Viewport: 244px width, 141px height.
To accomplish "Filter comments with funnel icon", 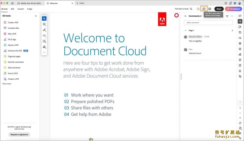I will 227,16.
